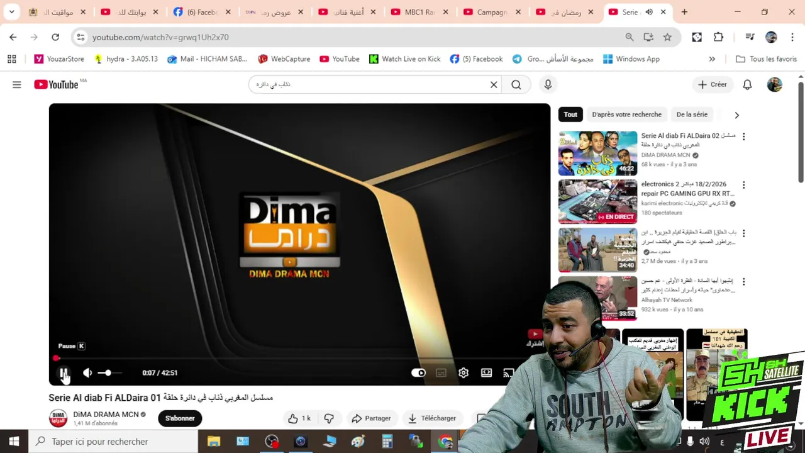Bookmark this page with the star icon
Screen dimensions: 805x453
tap(667, 37)
